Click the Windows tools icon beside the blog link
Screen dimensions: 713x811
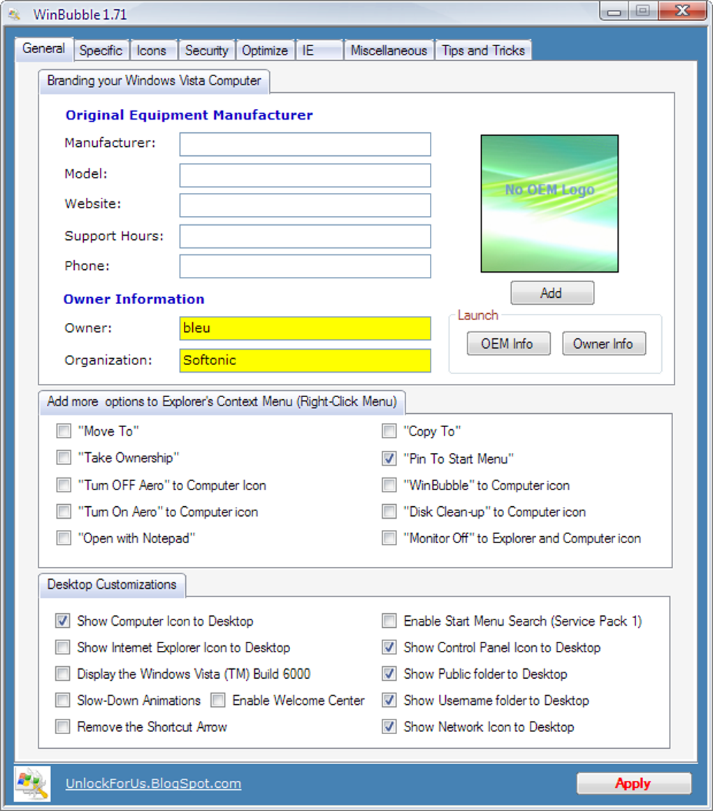(32, 783)
